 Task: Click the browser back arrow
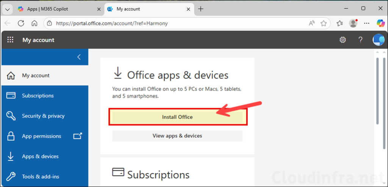pos(8,23)
